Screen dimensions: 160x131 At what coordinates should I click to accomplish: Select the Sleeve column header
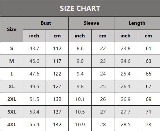click(91, 23)
